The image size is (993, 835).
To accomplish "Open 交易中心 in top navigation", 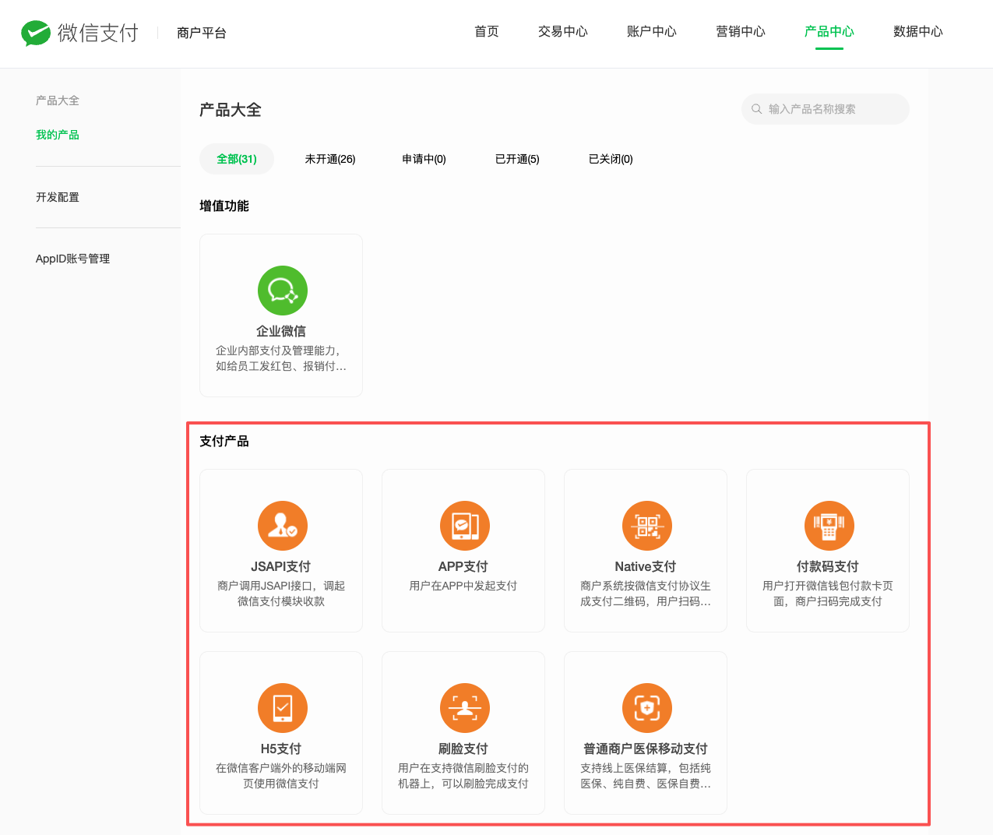I will [563, 32].
